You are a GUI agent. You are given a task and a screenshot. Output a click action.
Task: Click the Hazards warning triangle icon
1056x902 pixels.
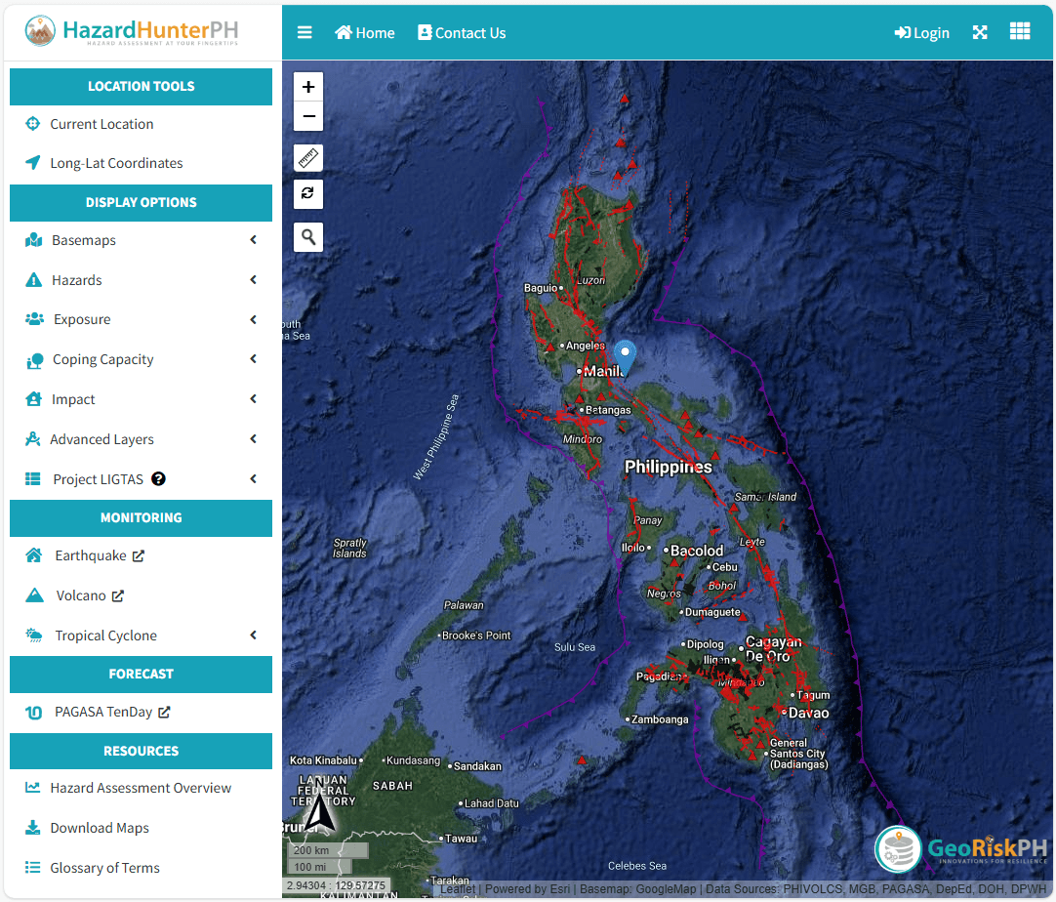click(x=34, y=279)
